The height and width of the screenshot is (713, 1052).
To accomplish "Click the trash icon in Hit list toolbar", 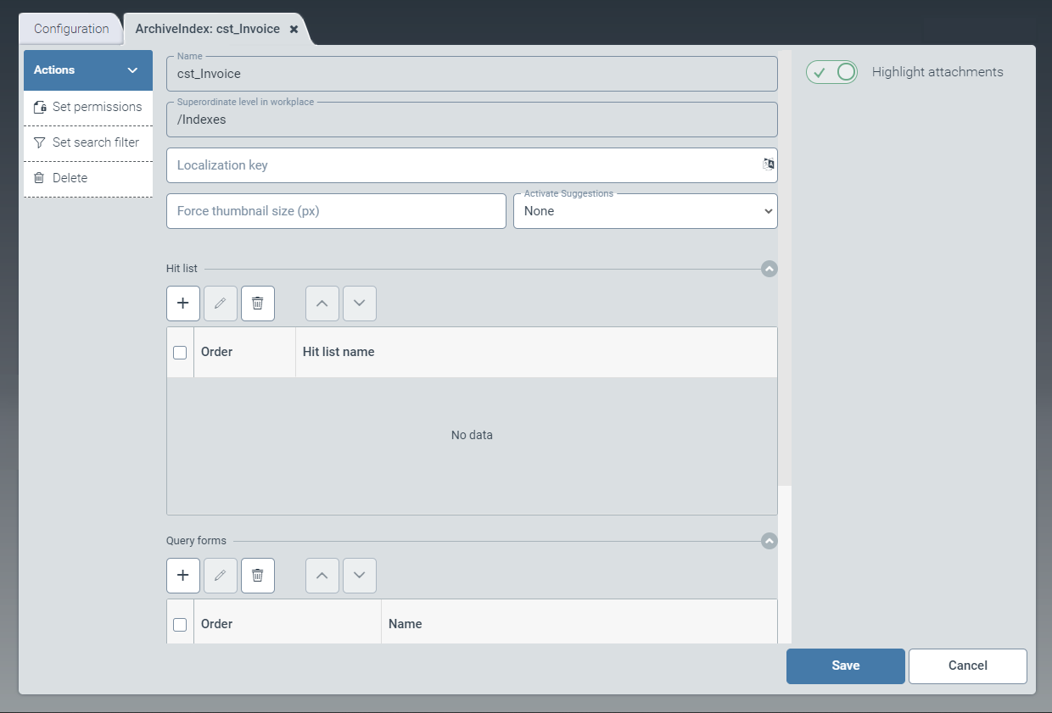I will 258,304.
